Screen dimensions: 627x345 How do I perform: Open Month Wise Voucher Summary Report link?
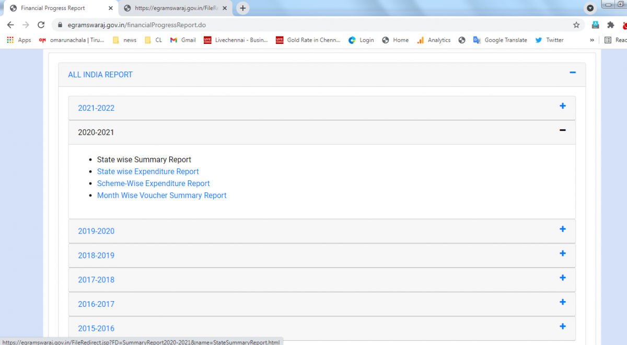coord(162,195)
